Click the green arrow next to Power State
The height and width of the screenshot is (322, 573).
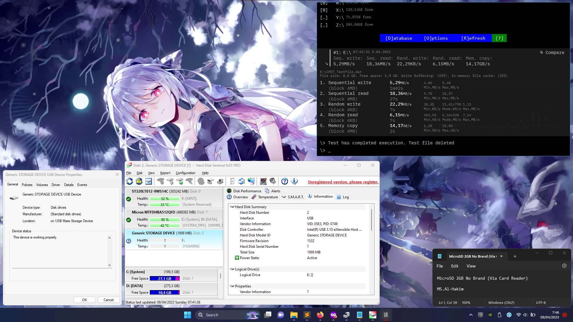237,258
